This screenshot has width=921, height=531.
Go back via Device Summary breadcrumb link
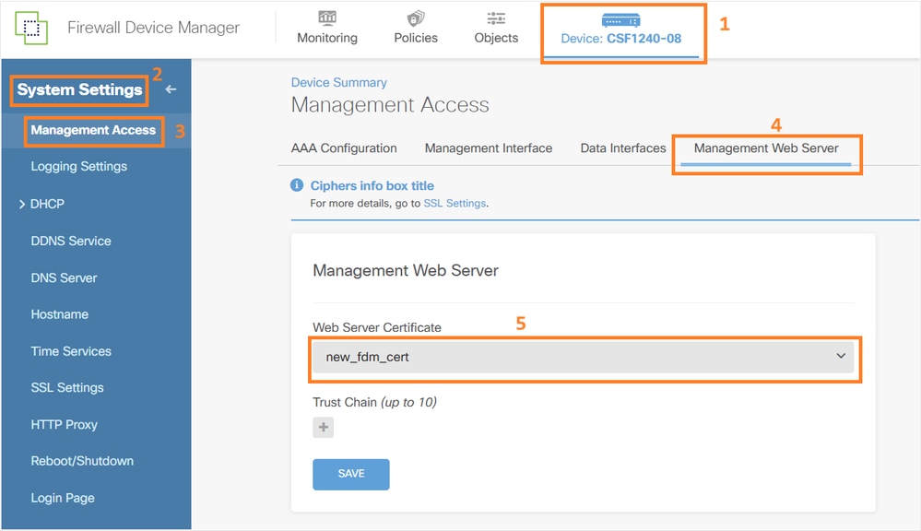tap(339, 83)
